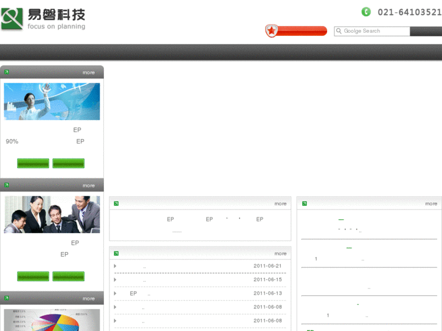The width and height of the screenshot is (442, 331).
Task: Click the triangle bullet of the 2011-06-21 row
Action: click(115, 266)
